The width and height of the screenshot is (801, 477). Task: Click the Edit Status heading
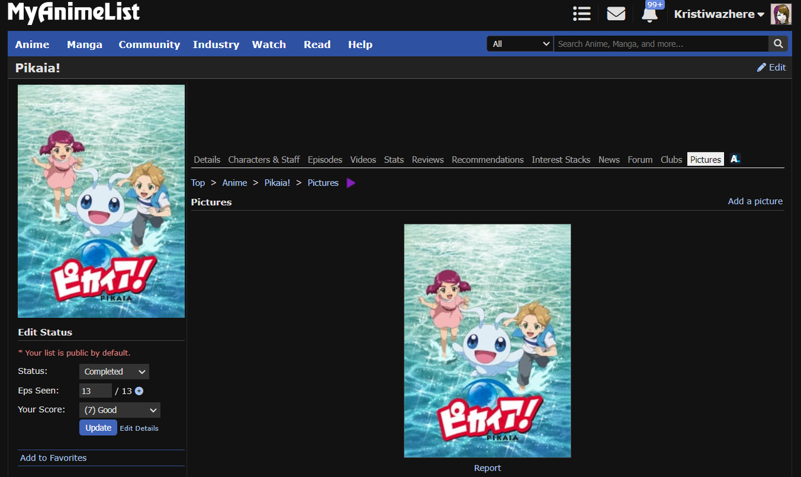(x=45, y=332)
